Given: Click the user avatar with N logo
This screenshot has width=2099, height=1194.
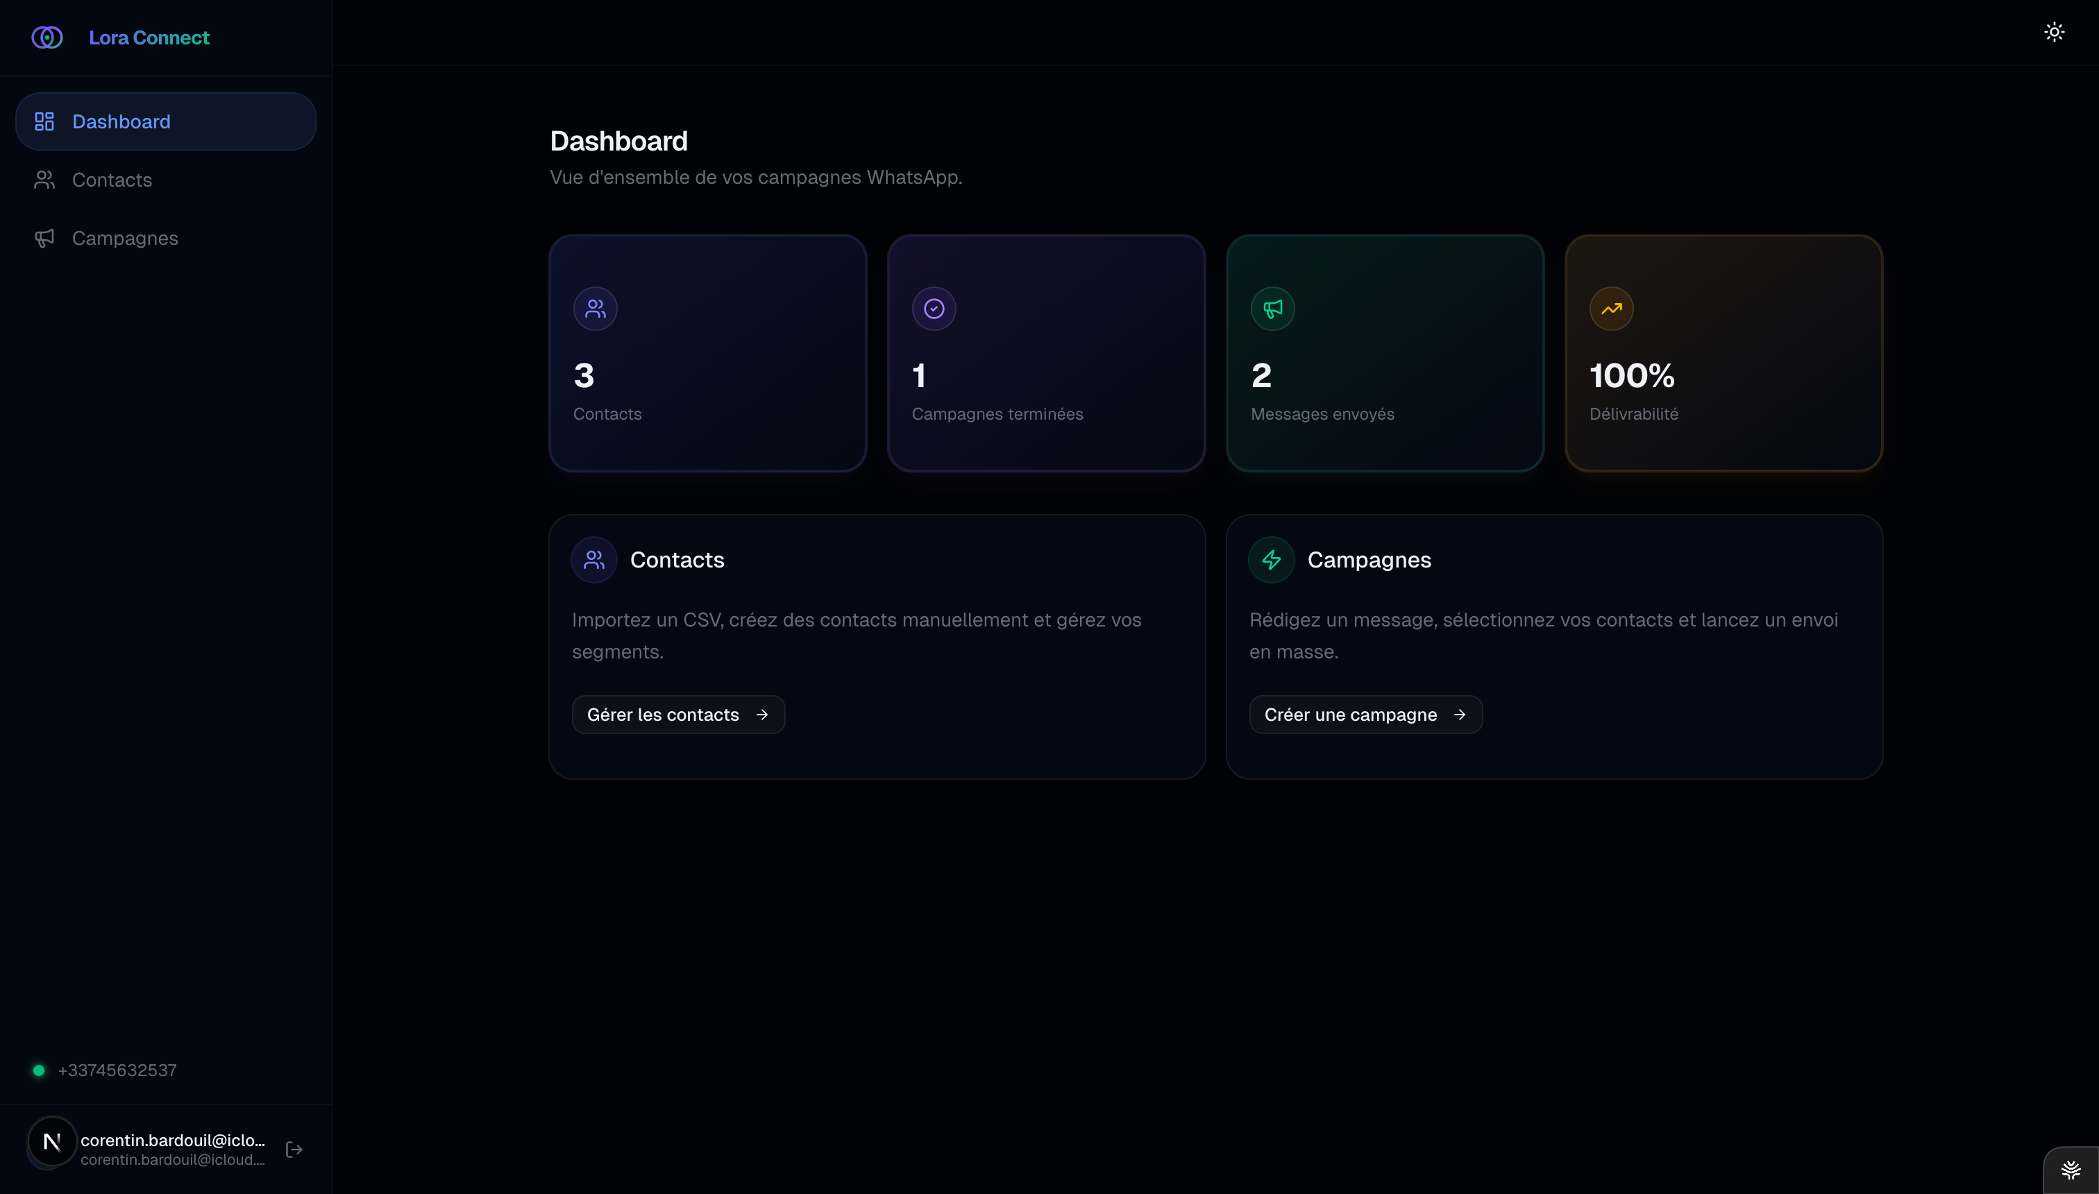Looking at the screenshot, I should pos(51,1141).
